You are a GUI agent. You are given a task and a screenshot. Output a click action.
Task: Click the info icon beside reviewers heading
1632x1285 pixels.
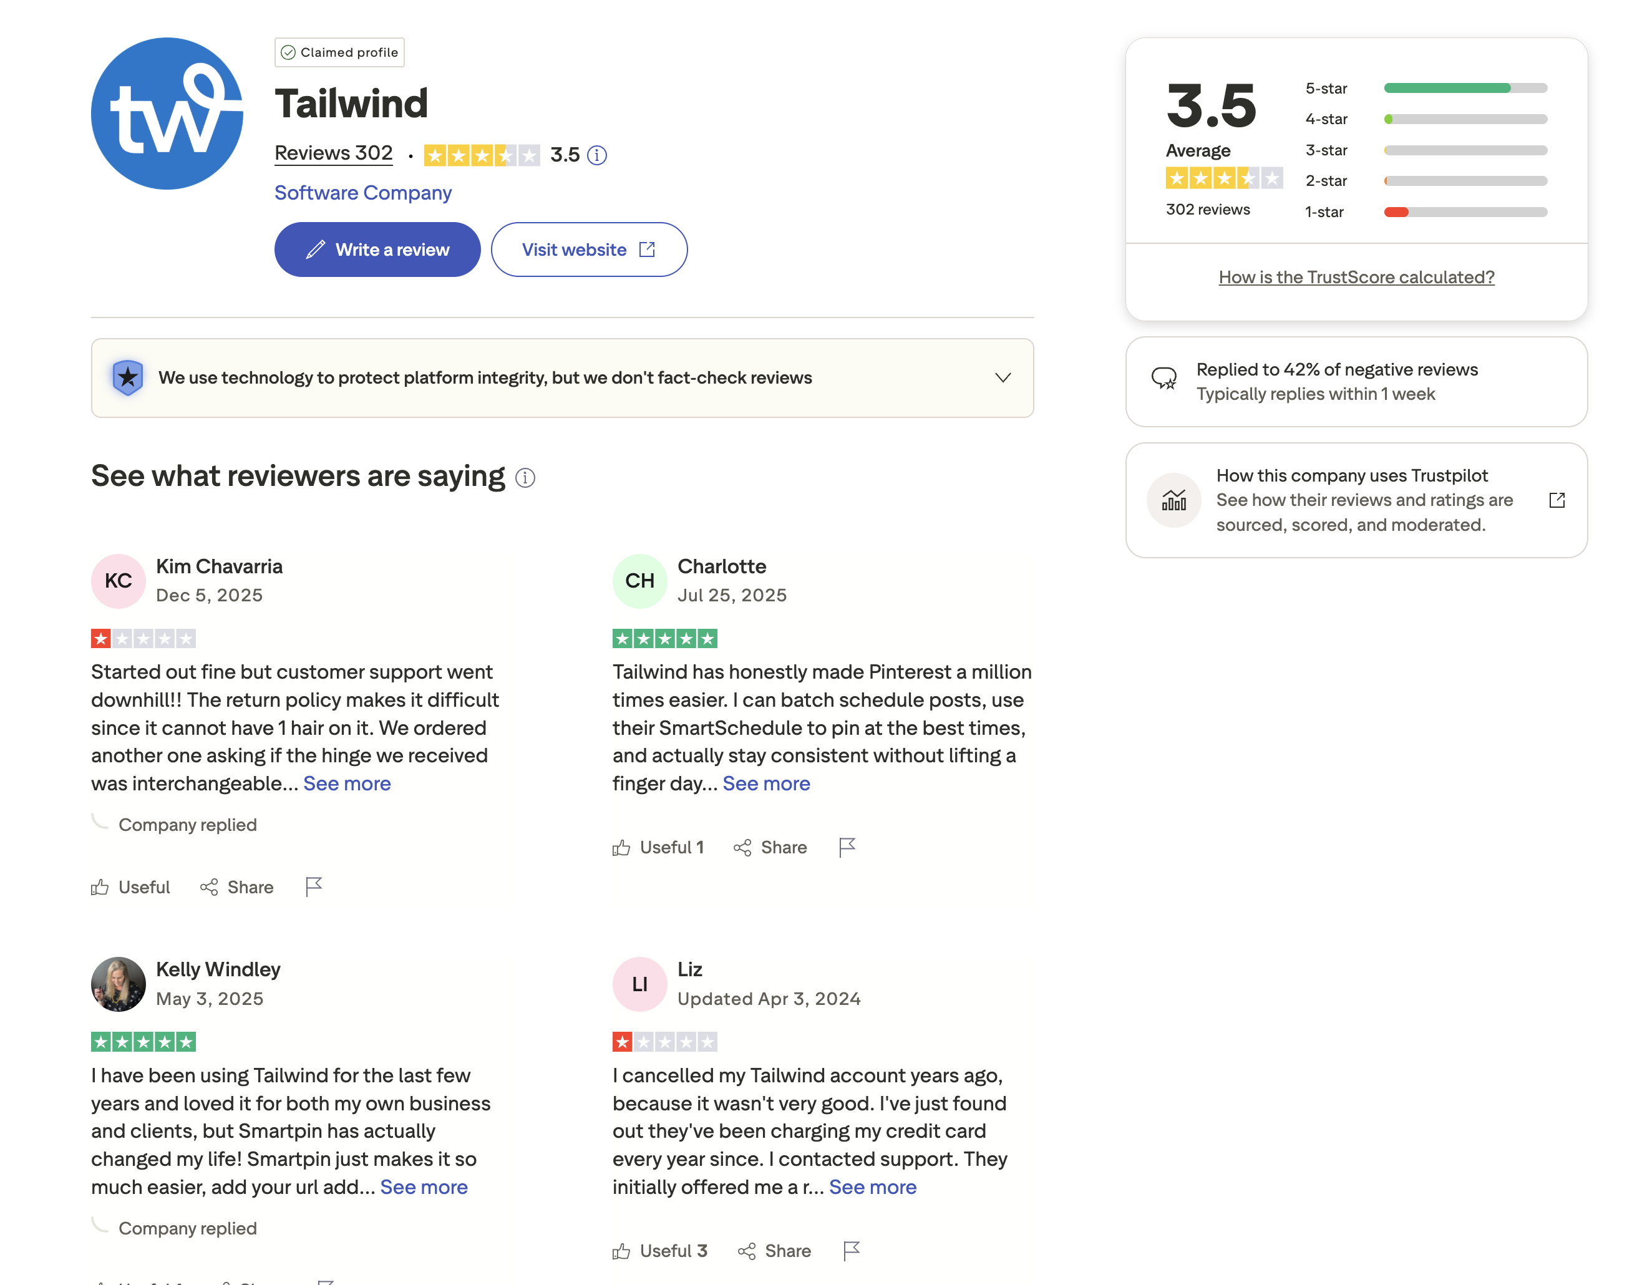(526, 478)
